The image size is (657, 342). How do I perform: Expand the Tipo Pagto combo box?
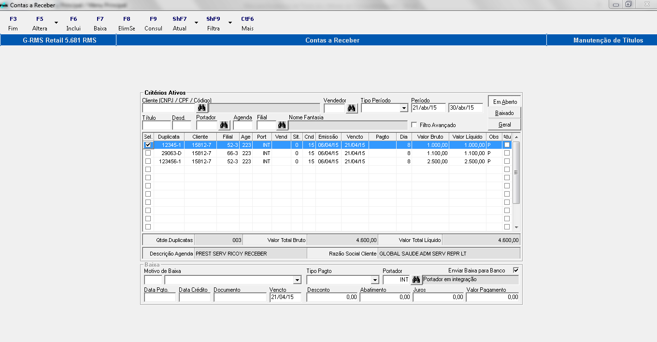click(x=374, y=280)
